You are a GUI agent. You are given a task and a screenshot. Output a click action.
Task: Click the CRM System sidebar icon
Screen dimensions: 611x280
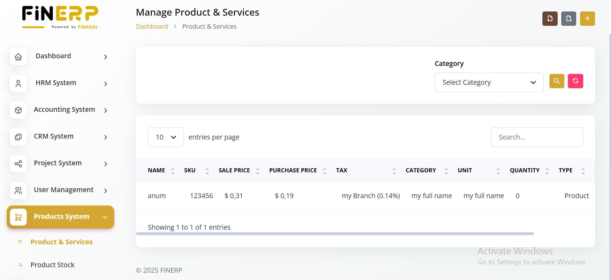(19, 137)
